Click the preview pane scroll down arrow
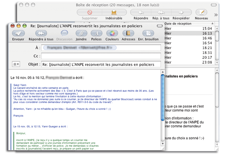 (217, 144)
